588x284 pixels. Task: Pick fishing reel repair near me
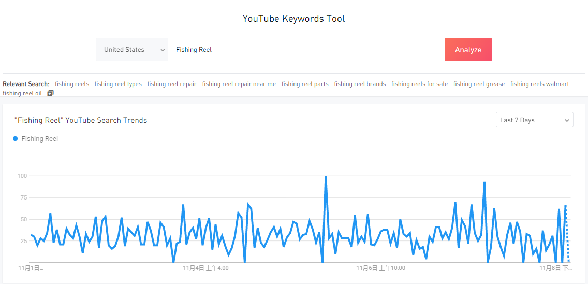point(239,84)
